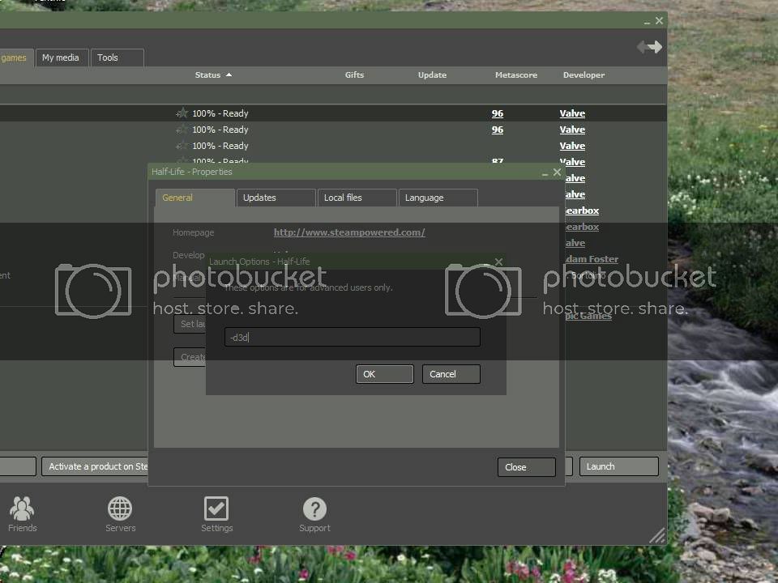This screenshot has height=583, width=778.
Task: Minimize the main Steam window
Action: tap(647, 23)
